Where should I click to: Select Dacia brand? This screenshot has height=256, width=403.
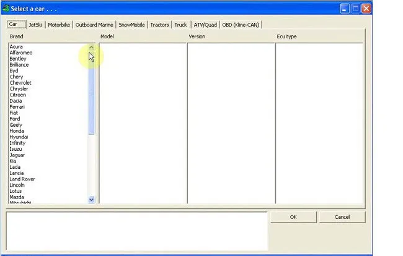point(15,101)
